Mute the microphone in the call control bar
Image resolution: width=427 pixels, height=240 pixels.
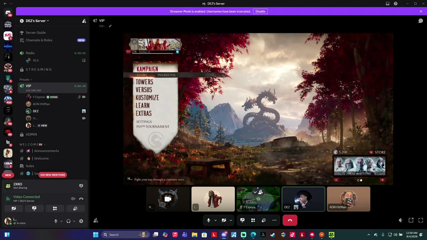coord(208,220)
